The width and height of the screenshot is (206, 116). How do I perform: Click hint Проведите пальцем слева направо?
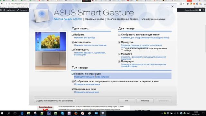(x=91, y=77)
